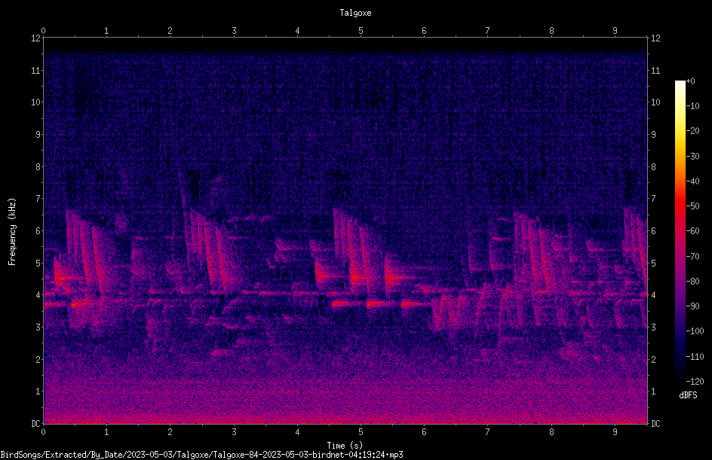Click the DC label at the bottom left
Viewport: 712px width, 460px height.
click(x=35, y=423)
